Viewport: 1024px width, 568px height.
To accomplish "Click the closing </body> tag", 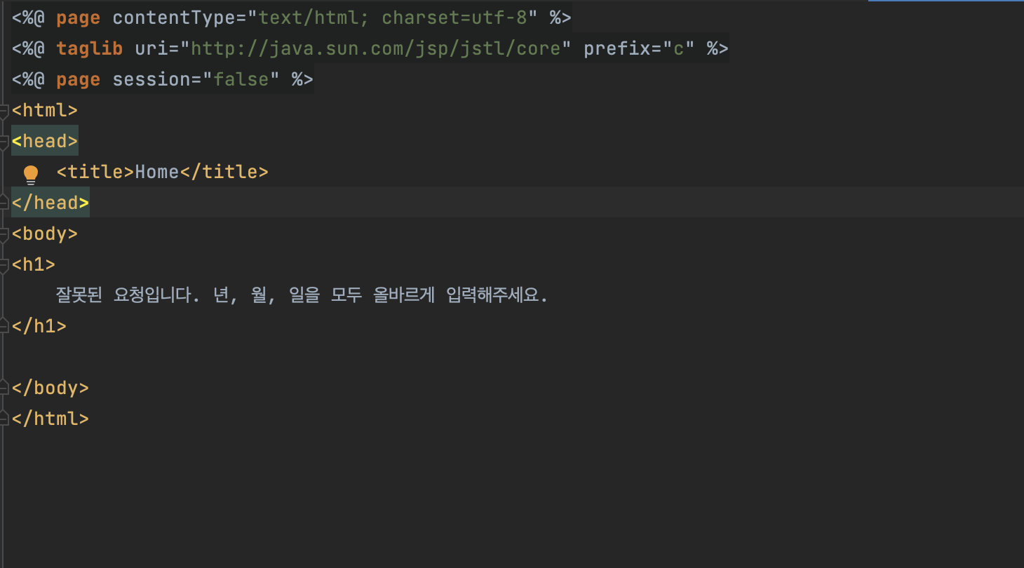I will (x=50, y=388).
